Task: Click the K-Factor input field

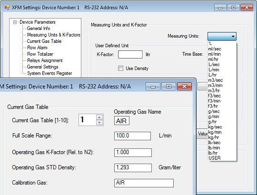Action: click(130, 54)
